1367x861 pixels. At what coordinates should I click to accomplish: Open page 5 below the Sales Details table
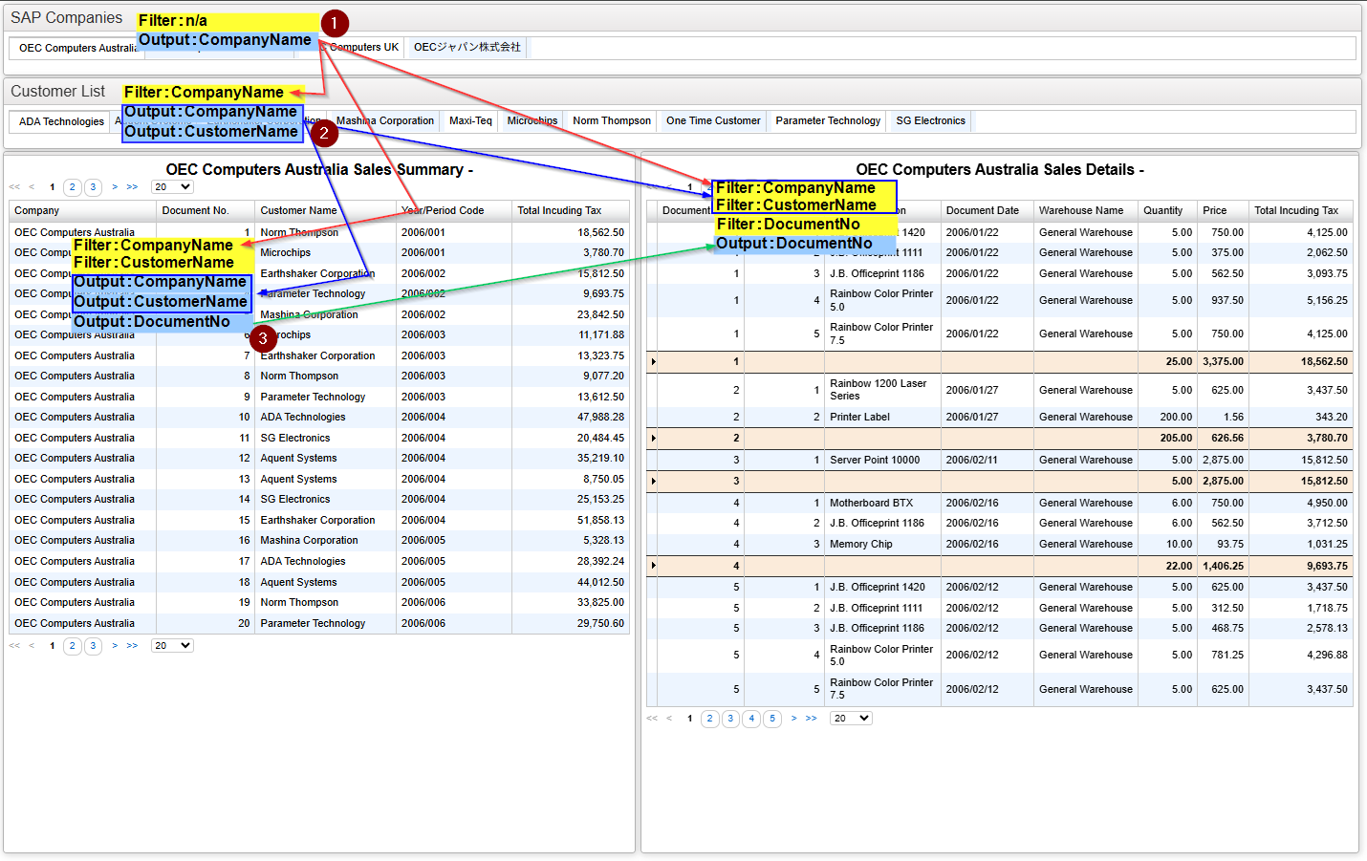click(772, 719)
